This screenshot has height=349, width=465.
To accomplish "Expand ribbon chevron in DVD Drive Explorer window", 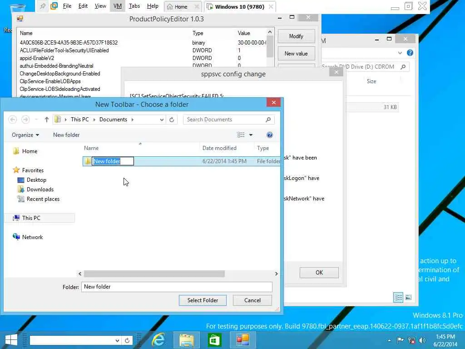I will 400,53.
